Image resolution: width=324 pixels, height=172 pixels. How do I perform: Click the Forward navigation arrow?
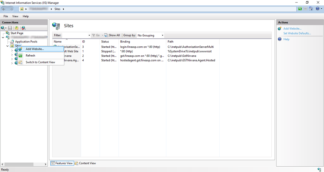point(11,9)
